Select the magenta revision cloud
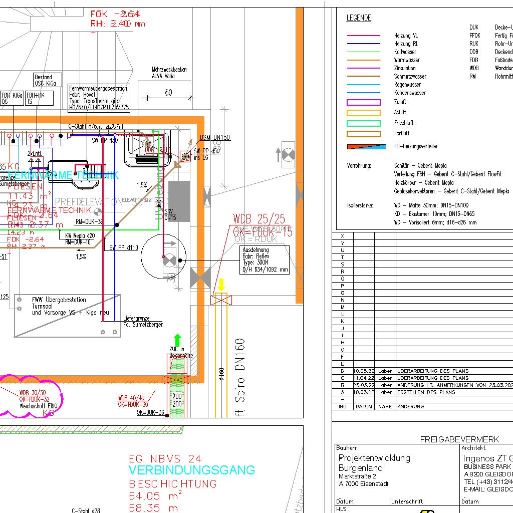513x513 pixels. pos(30,396)
